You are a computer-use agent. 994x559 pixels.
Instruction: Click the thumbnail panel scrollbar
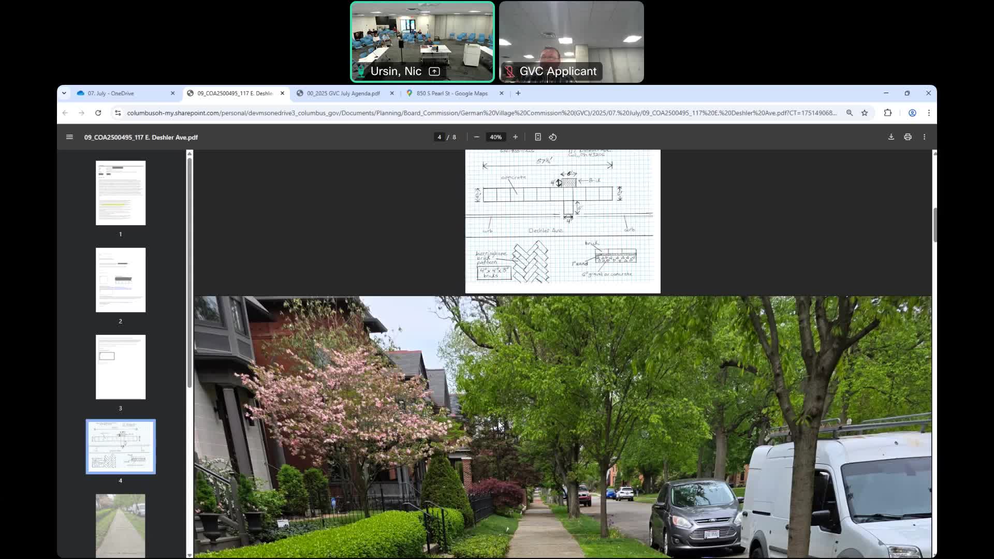(x=189, y=272)
